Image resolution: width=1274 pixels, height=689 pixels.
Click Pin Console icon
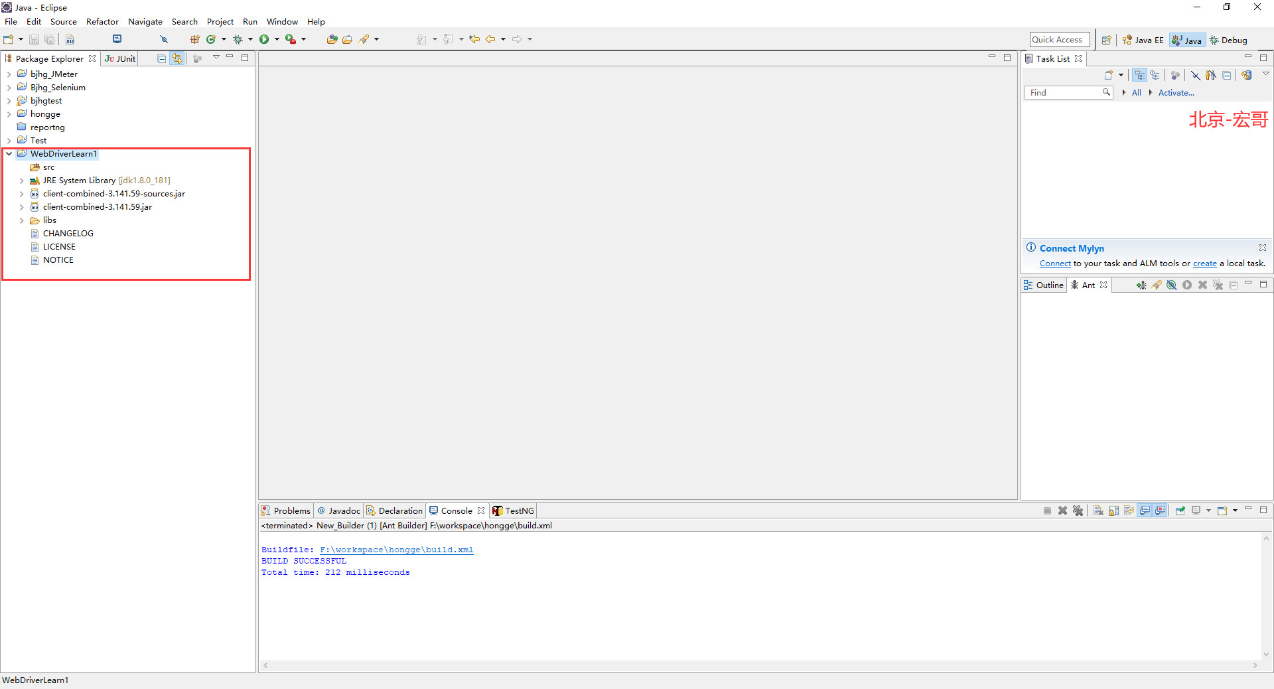(1180, 510)
